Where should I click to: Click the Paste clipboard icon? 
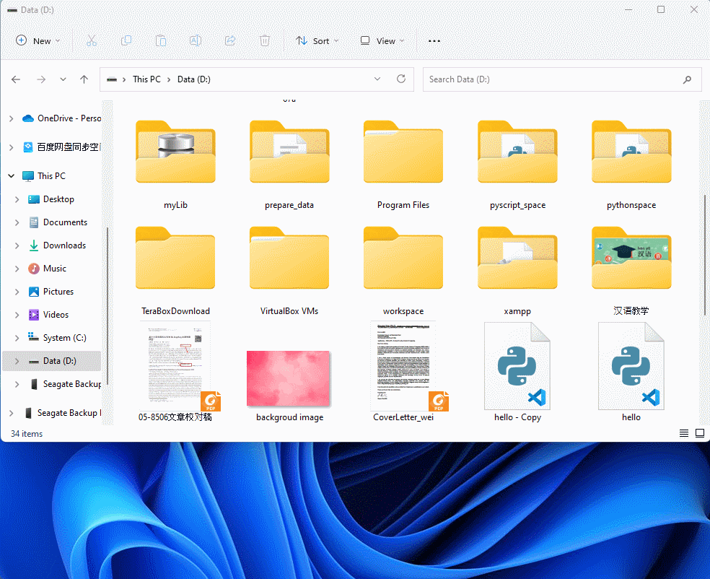point(161,41)
